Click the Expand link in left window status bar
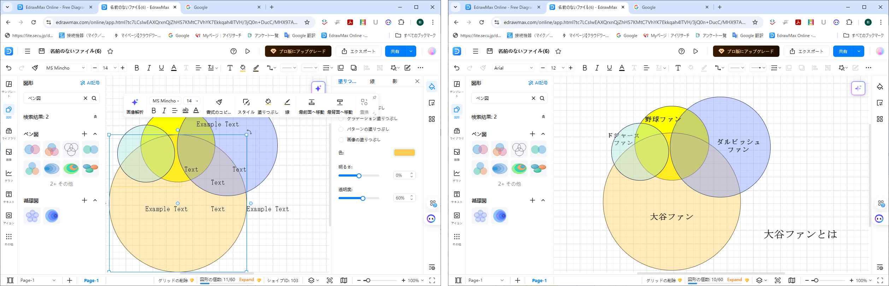 coord(247,280)
